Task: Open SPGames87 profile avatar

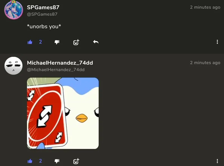Action: pos(13,10)
